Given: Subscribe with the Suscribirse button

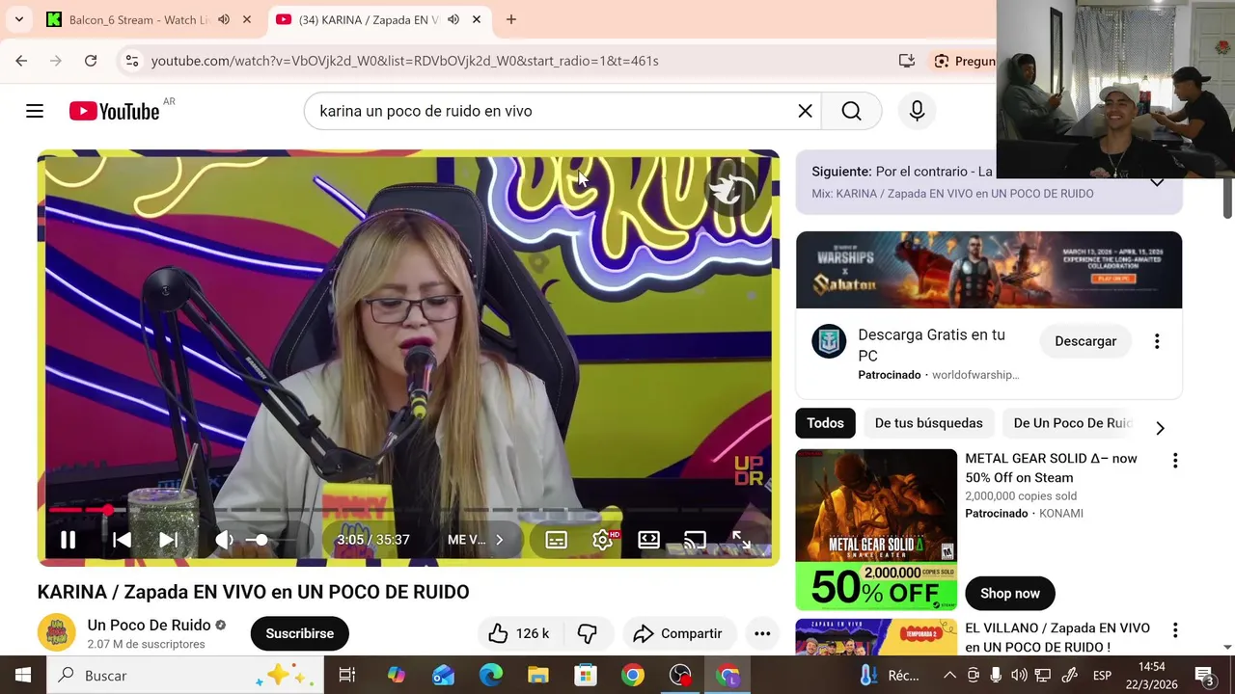Looking at the screenshot, I should point(299,633).
